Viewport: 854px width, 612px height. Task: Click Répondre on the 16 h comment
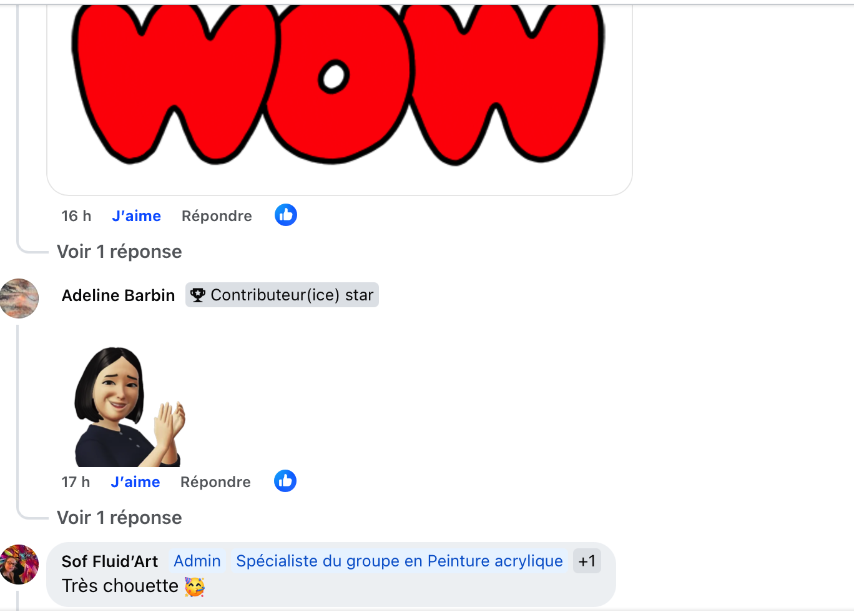pyautogui.click(x=217, y=216)
